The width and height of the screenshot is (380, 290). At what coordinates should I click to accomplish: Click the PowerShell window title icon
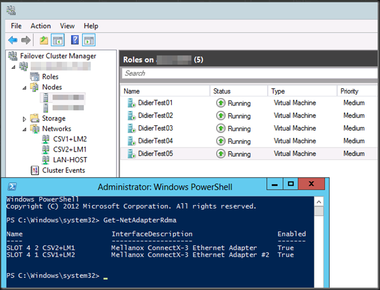click(12, 186)
